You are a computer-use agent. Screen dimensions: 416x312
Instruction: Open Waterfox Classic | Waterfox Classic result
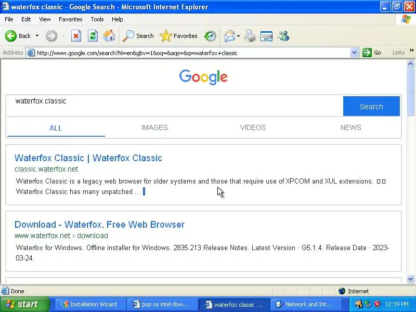tap(88, 158)
